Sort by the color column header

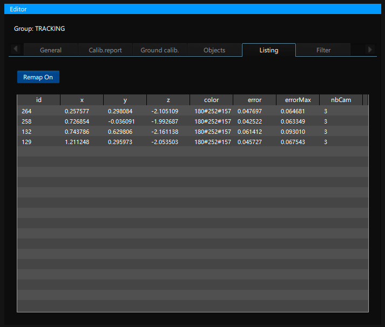coord(212,100)
